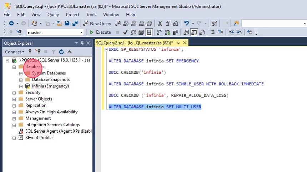Open the Edit menu

click(21, 15)
